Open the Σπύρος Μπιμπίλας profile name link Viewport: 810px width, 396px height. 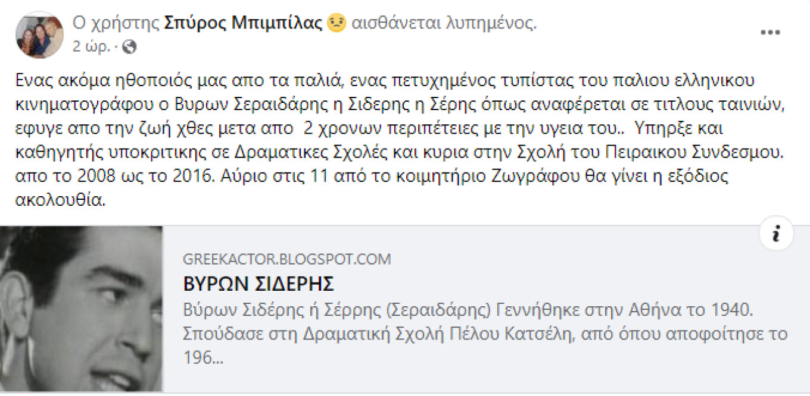pos(243,24)
